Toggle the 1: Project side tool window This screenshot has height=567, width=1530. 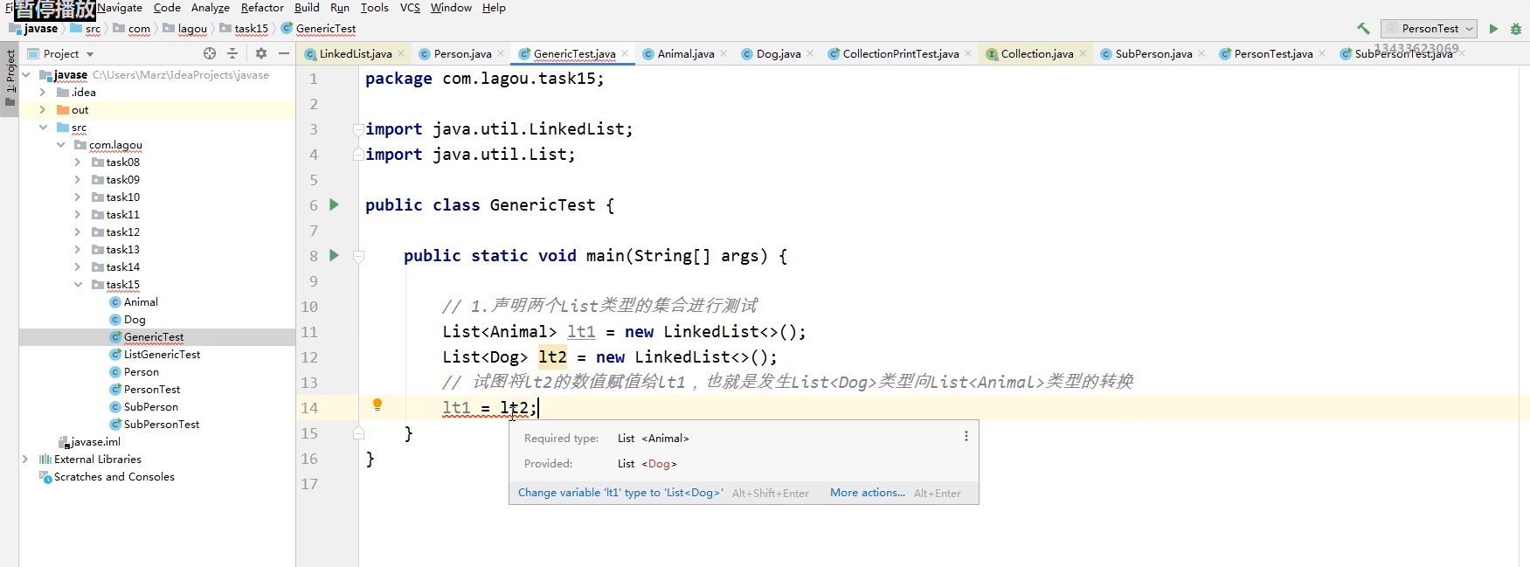point(10,79)
